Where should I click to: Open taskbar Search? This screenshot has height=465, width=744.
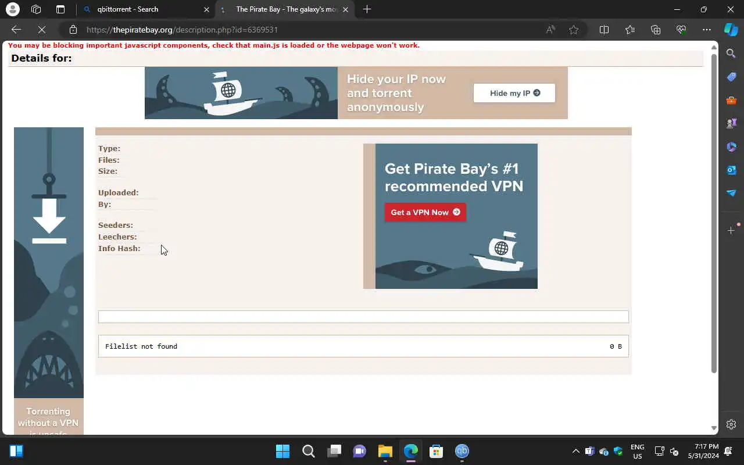click(x=308, y=451)
